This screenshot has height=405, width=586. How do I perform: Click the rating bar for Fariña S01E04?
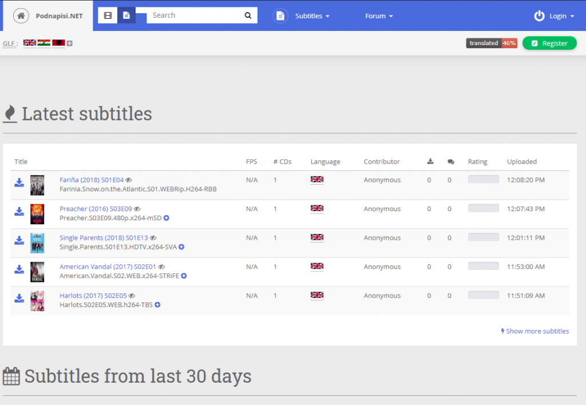pyautogui.click(x=483, y=180)
